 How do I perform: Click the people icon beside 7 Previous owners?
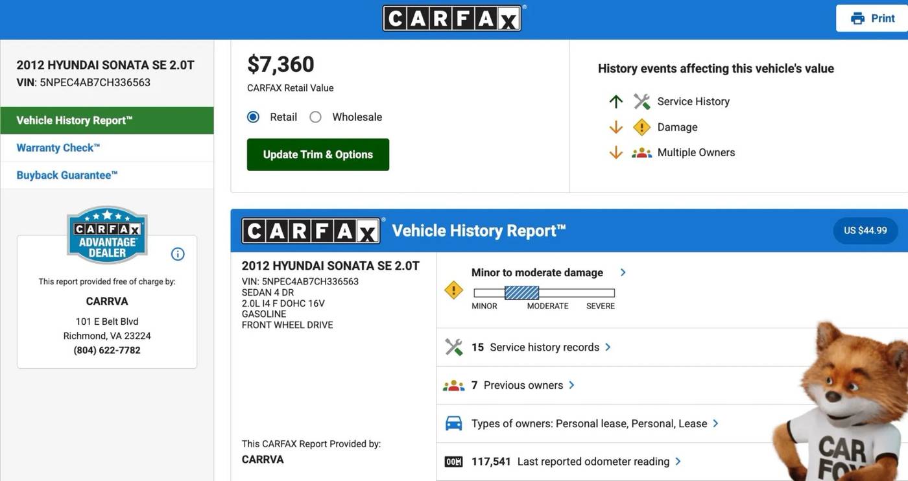click(x=453, y=386)
